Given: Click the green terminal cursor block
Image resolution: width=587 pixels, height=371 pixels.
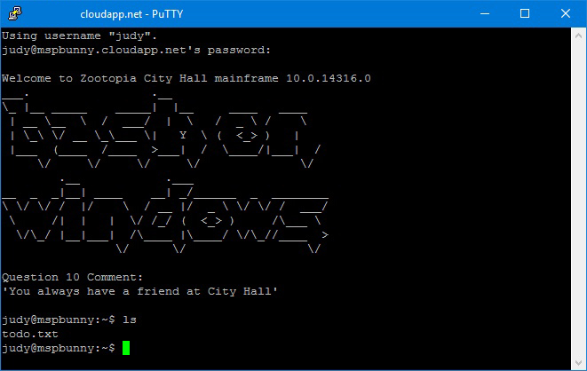Looking at the screenshot, I should 126,348.
